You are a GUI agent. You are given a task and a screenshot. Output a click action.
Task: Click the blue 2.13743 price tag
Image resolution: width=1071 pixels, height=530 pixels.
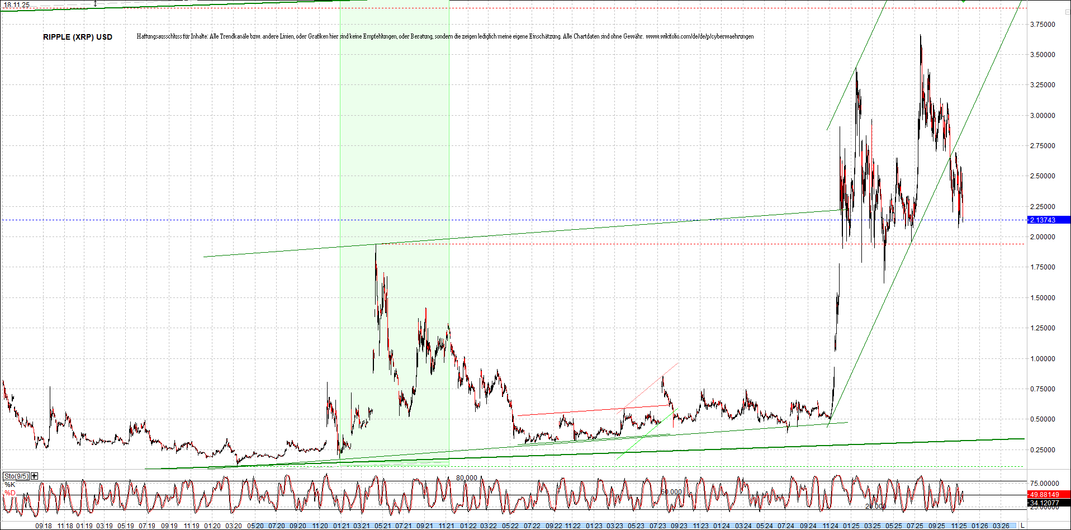1049,220
